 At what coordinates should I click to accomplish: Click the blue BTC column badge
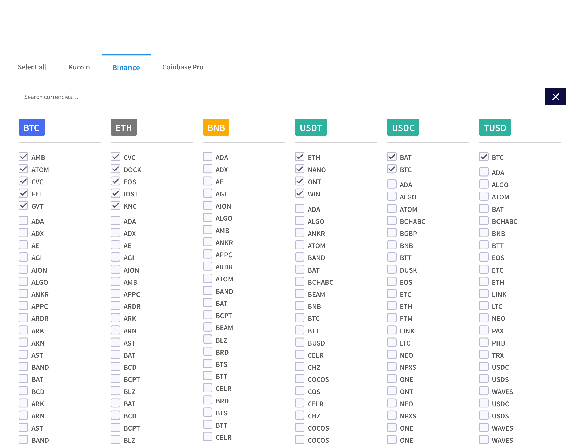(x=32, y=127)
